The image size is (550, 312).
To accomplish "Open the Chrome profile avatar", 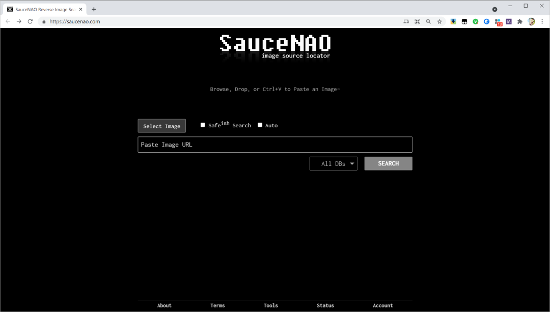I will pos(531,21).
